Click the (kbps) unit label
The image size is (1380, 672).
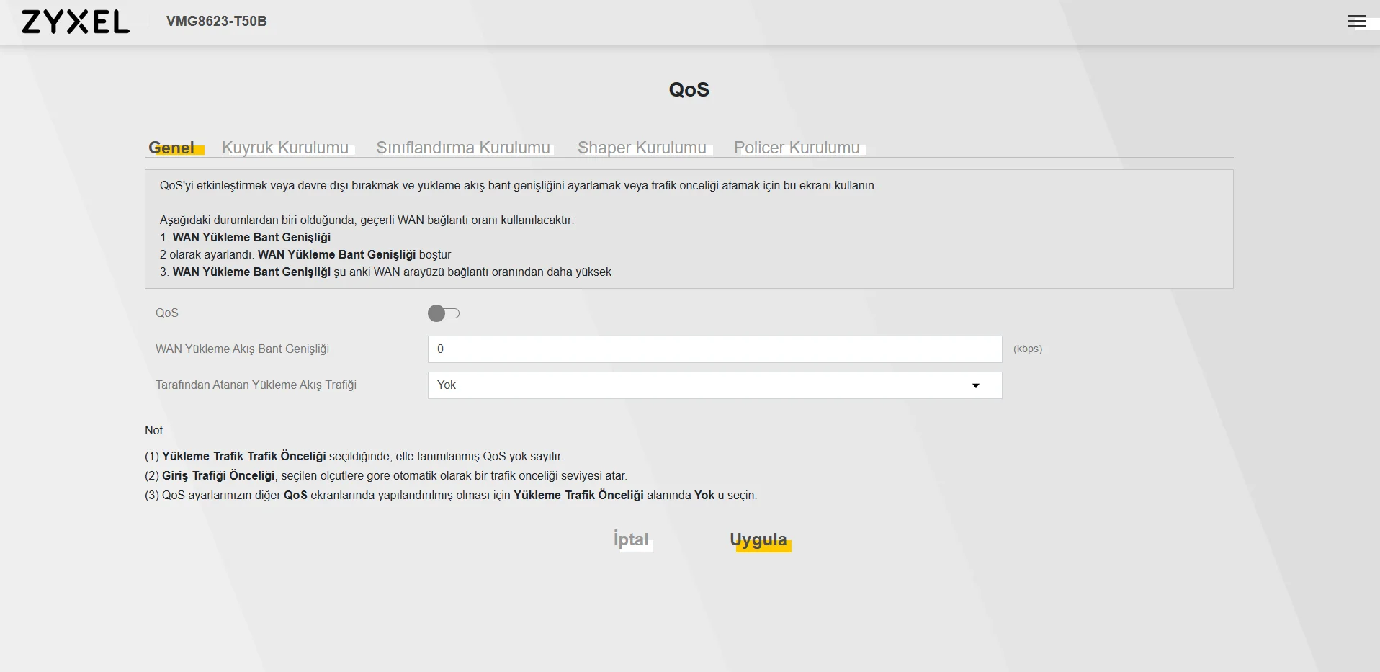(x=1028, y=349)
